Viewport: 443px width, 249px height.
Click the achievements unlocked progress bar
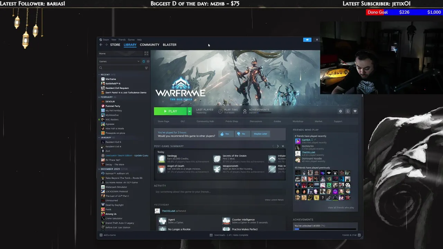coord(325,229)
